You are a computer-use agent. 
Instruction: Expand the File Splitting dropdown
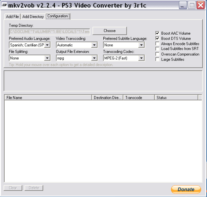click(30, 58)
